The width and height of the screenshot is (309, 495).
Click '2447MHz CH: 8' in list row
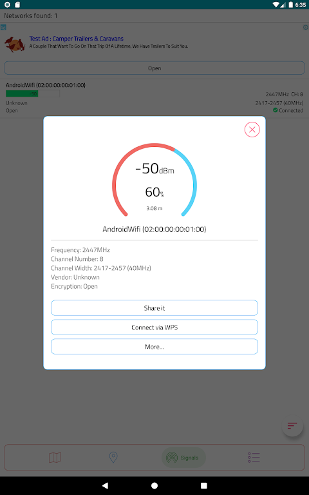pyautogui.click(x=285, y=94)
